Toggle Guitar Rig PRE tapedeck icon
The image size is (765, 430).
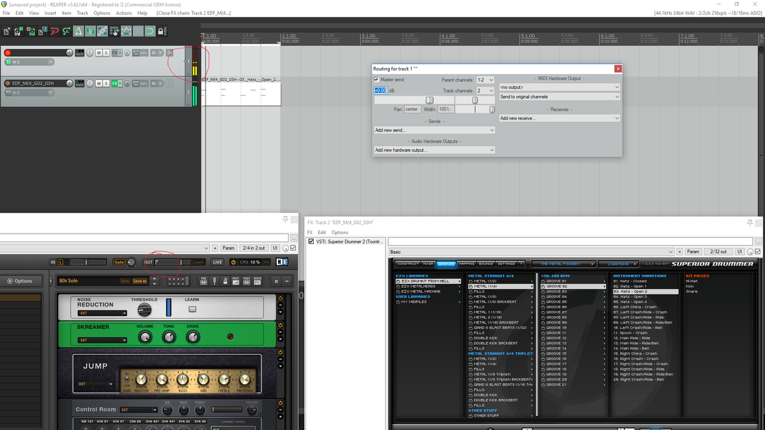204,281
